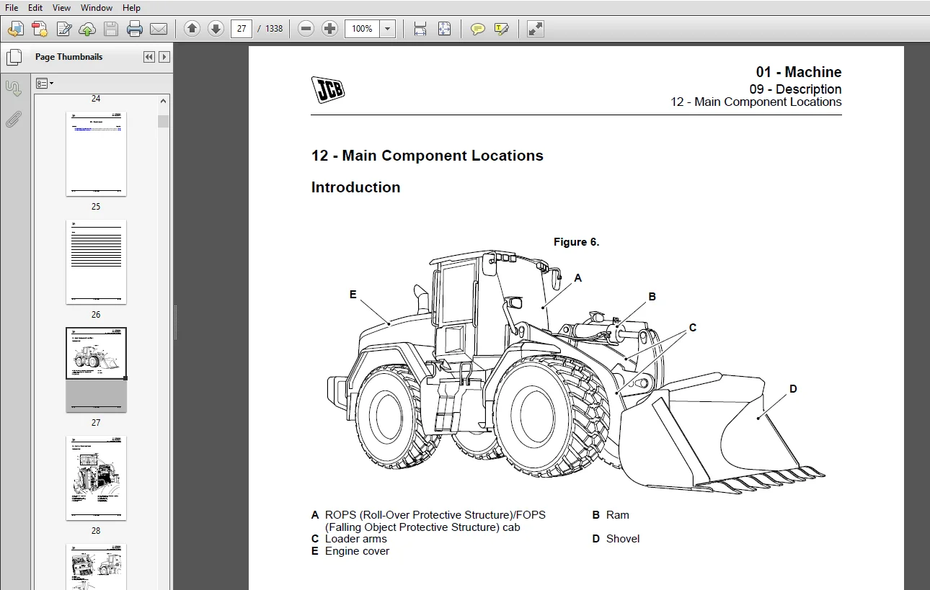Open the Help menu
930x590 pixels.
[x=131, y=7]
